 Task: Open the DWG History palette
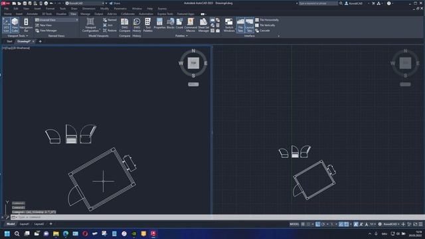[x=137, y=25]
